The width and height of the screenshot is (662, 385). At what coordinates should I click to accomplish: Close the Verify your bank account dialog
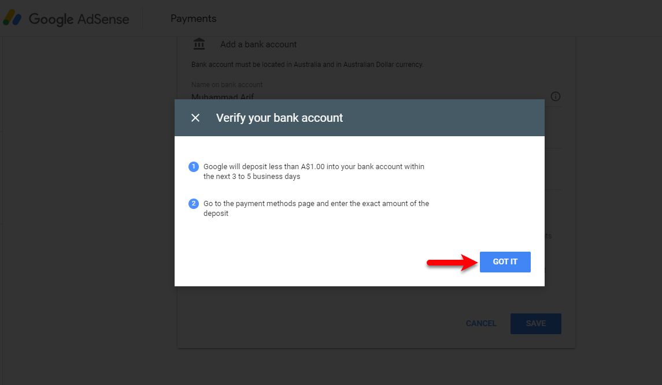195,118
